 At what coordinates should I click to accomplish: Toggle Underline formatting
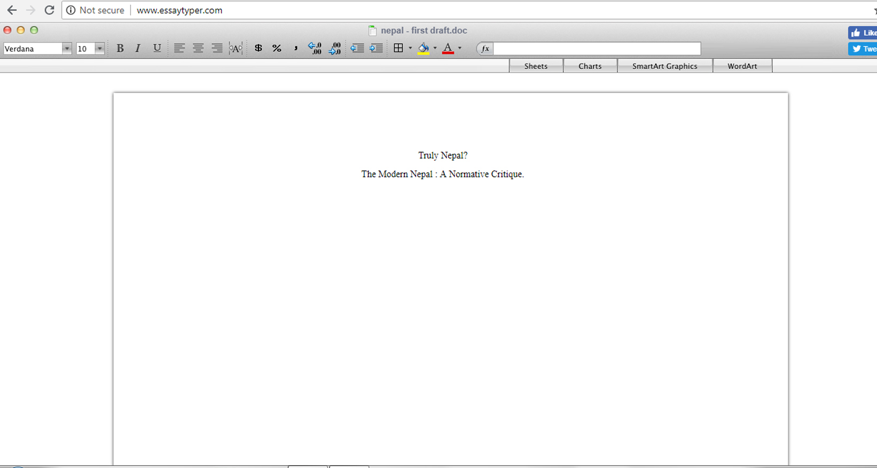point(157,49)
